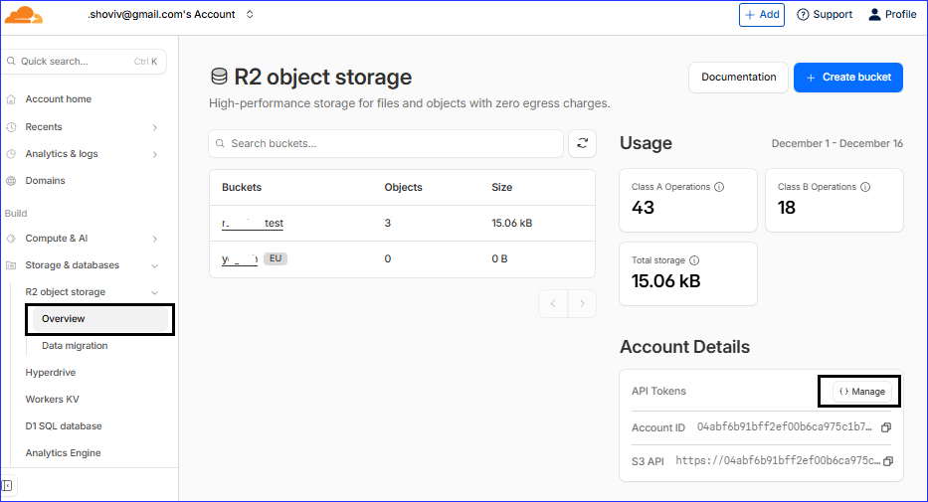928x502 pixels.
Task: Open the Documentation button
Action: (x=738, y=78)
